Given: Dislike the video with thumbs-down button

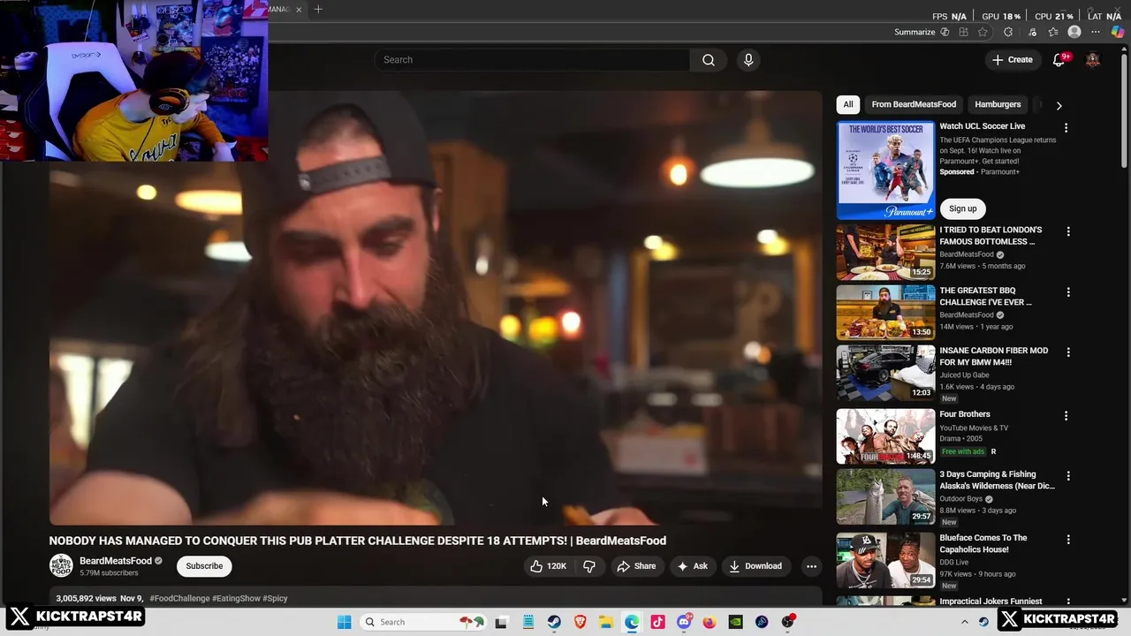Looking at the screenshot, I should click(589, 566).
